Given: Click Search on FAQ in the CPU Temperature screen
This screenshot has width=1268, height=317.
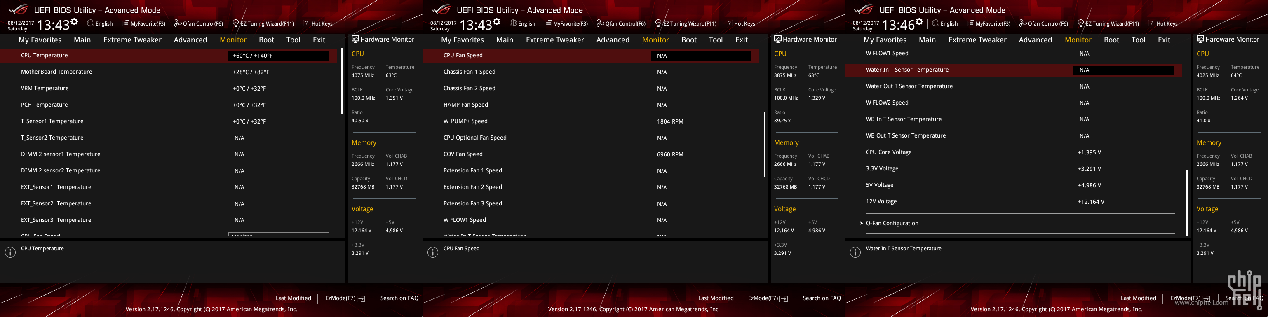Looking at the screenshot, I should [x=399, y=298].
